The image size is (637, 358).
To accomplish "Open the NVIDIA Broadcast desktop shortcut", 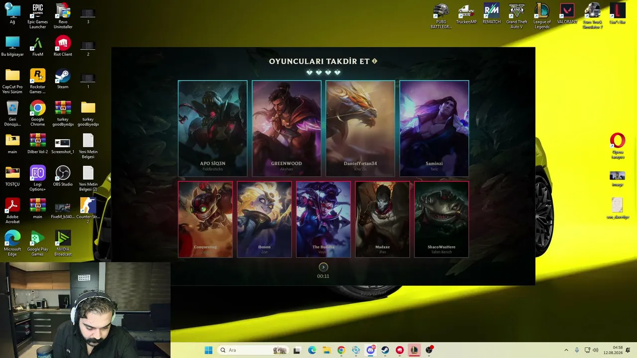I will pyautogui.click(x=63, y=244).
